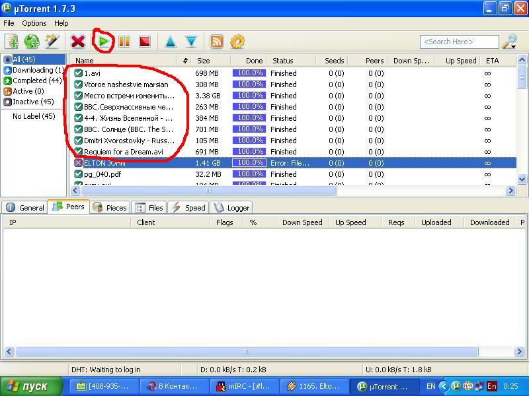Open the Options menu

coord(34,23)
